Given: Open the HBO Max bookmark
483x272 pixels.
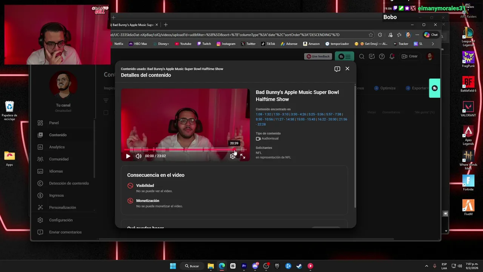Looking at the screenshot, I should click(x=138, y=44).
